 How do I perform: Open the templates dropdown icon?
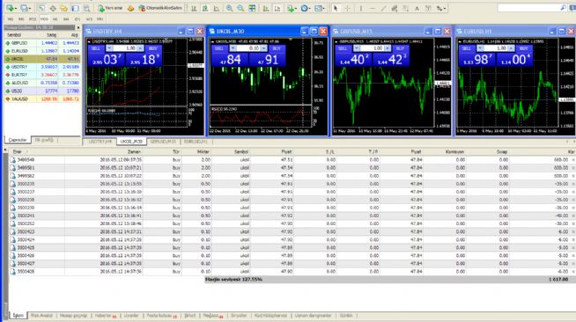tap(319, 8)
